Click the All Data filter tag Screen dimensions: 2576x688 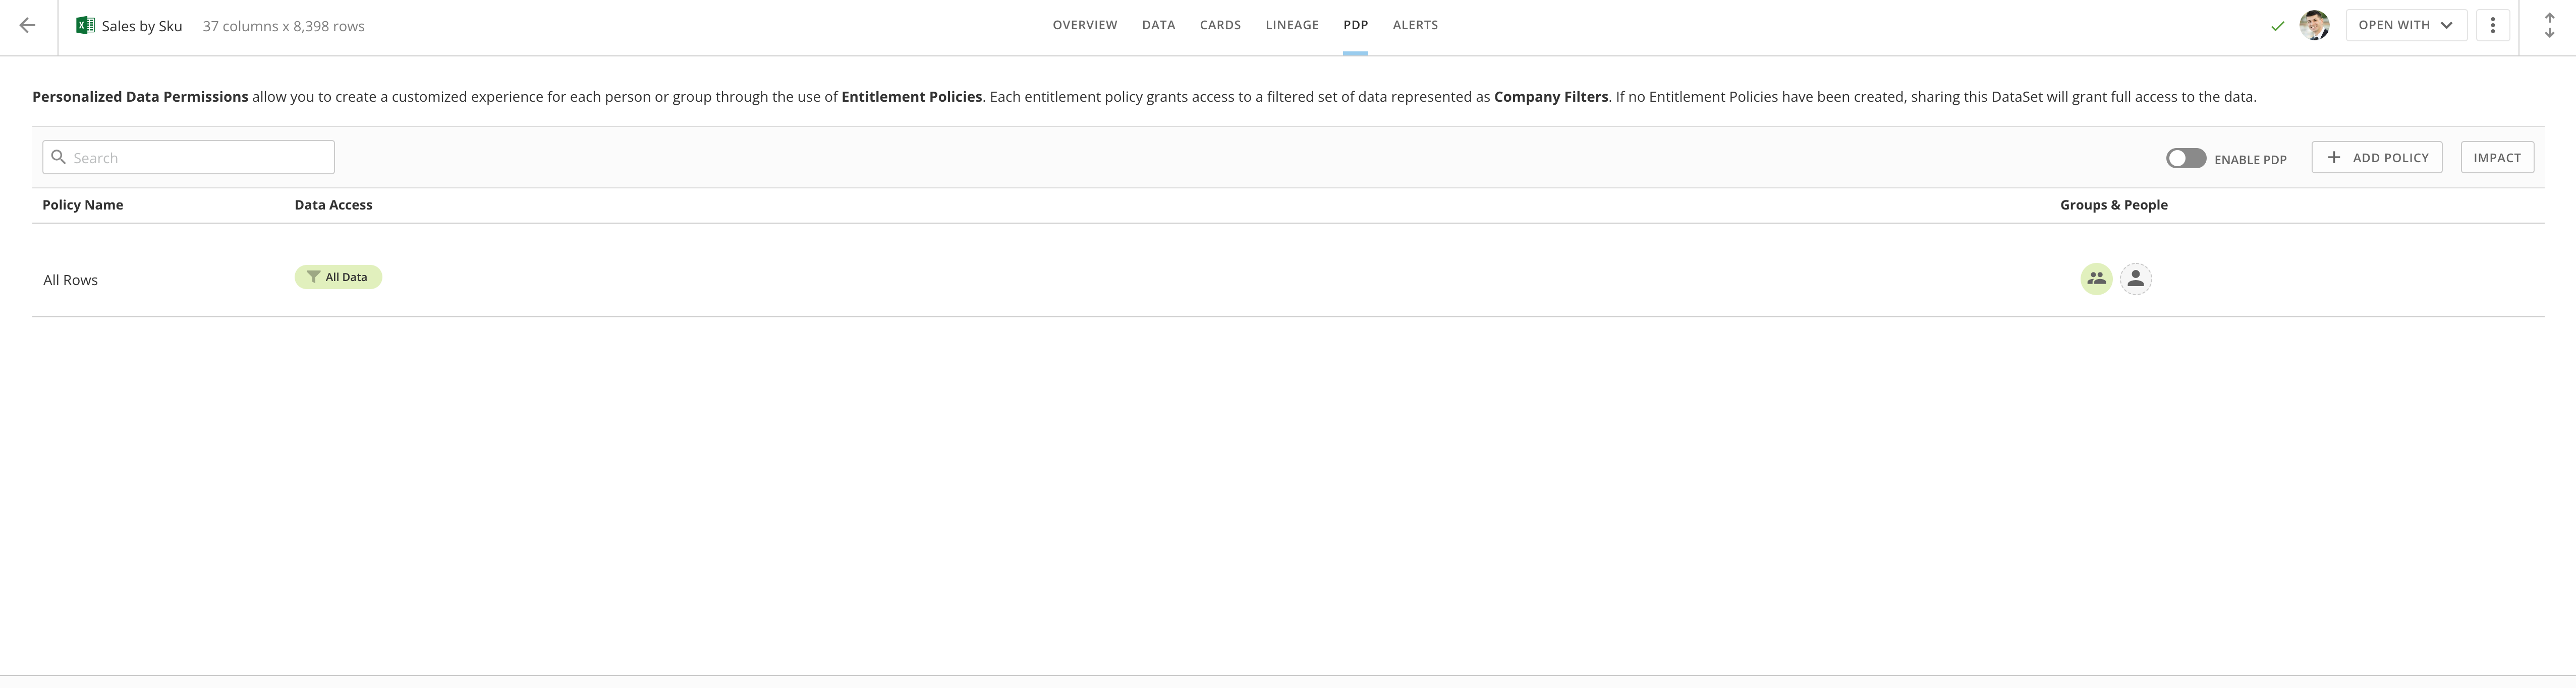point(338,278)
